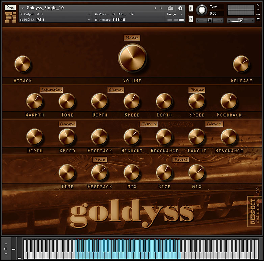This screenshot has width=264, height=261.
Task: Click the Phaser Feedback knob
Action: coord(229,101)
